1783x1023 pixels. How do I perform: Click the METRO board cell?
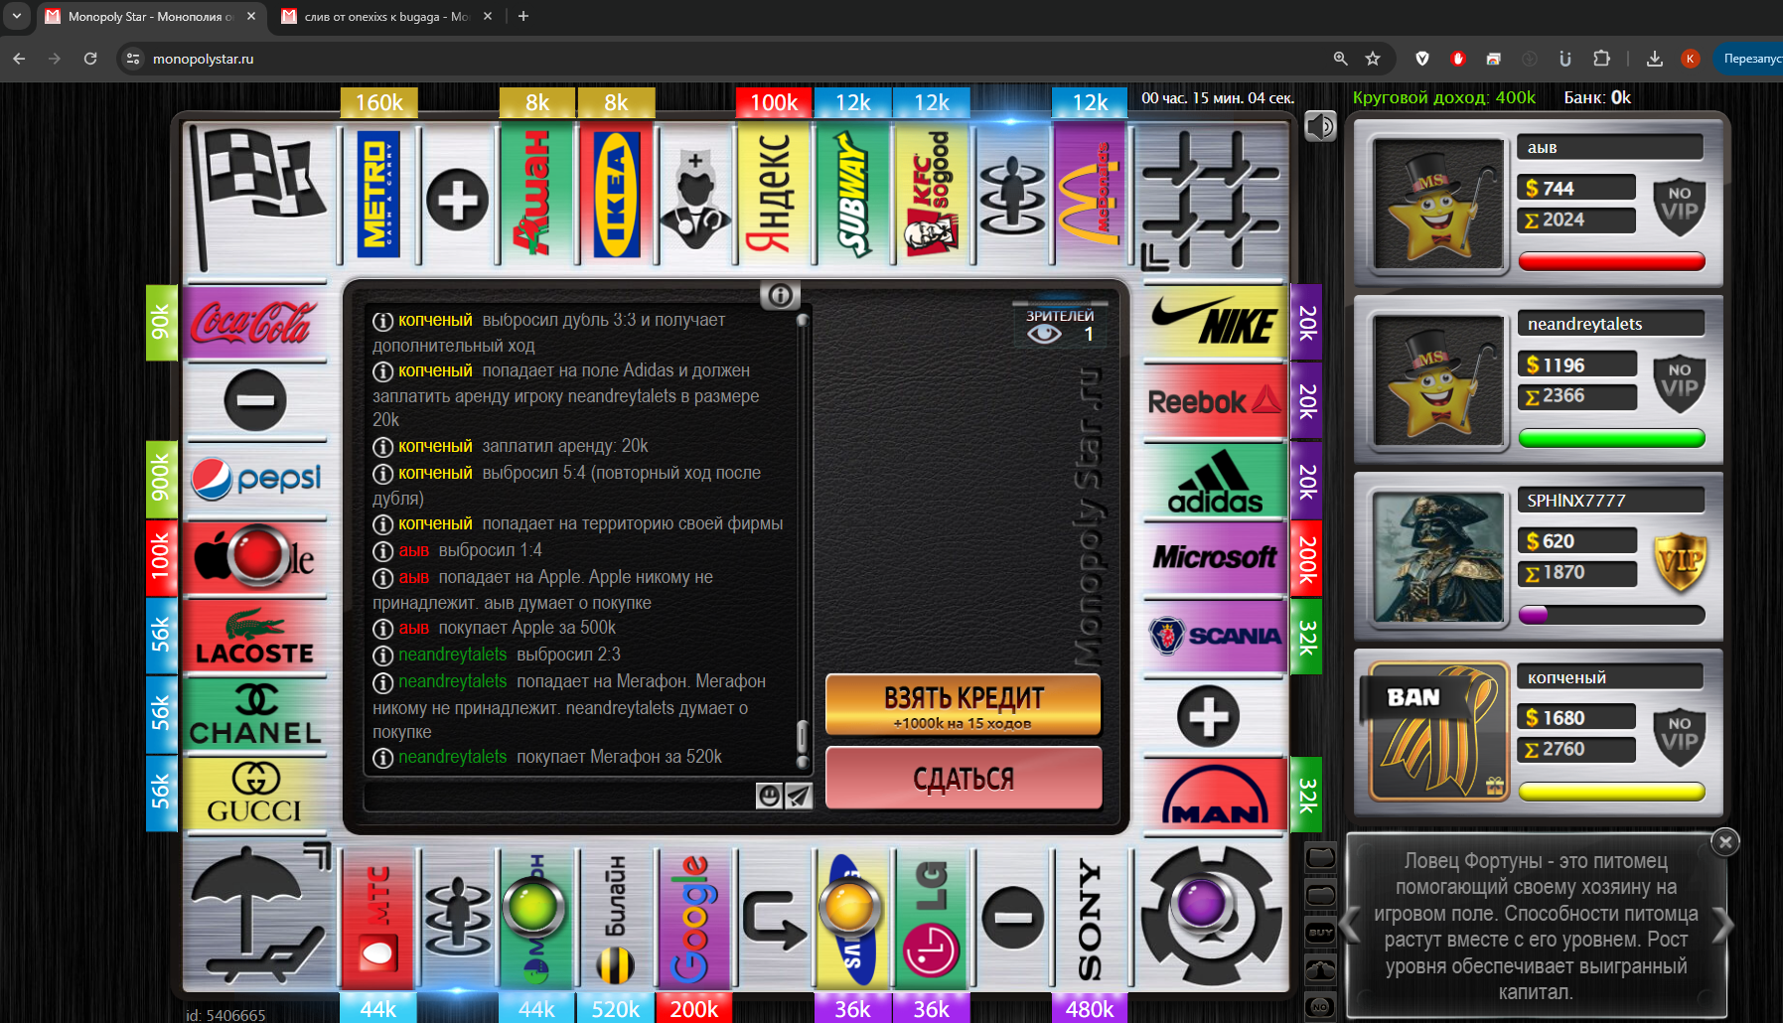tap(378, 194)
